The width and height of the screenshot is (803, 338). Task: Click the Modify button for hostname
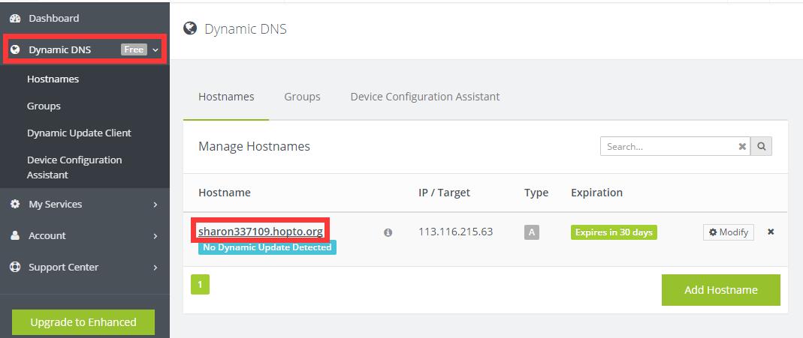tap(728, 232)
